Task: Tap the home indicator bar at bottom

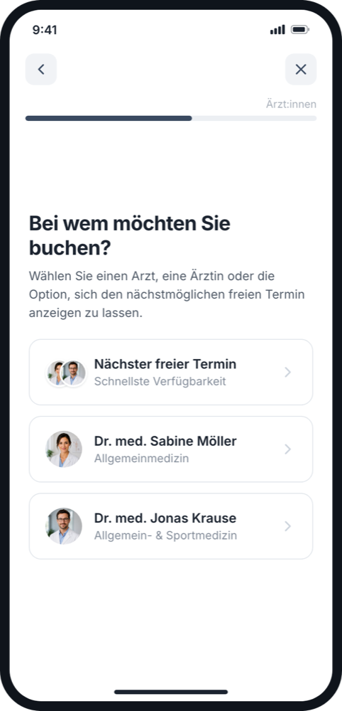Action: point(171,692)
